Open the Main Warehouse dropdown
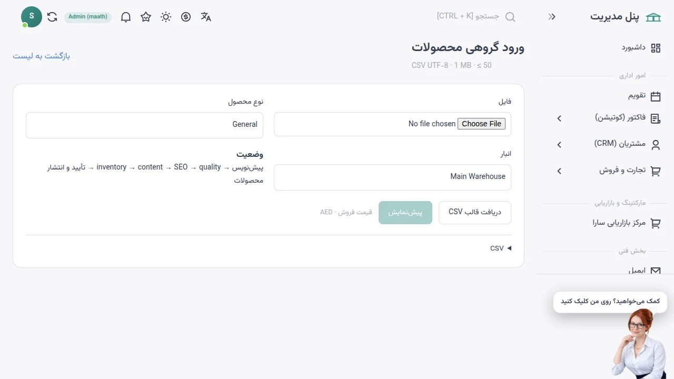This screenshot has width=674, height=379. point(392,177)
